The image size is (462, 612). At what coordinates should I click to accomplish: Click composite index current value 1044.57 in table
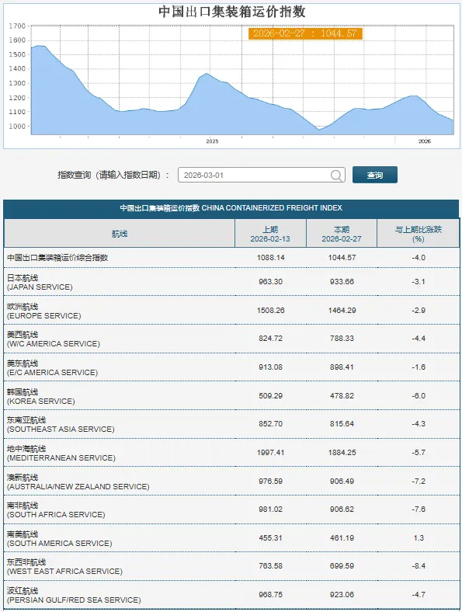[342, 258]
